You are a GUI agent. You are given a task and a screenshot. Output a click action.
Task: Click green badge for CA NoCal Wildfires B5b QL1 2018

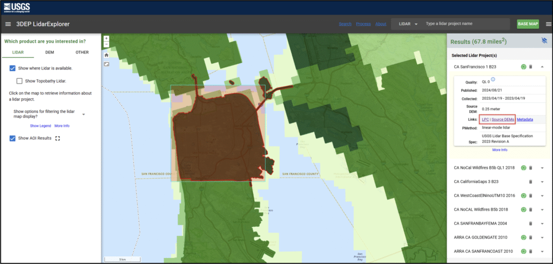click(523, 168)
